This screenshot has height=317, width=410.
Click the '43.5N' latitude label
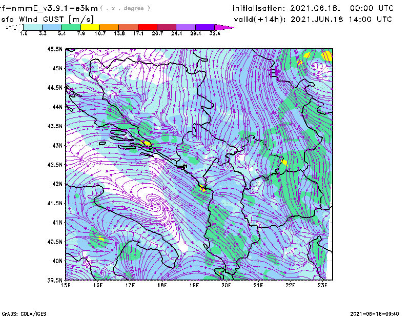pos(55,126)
